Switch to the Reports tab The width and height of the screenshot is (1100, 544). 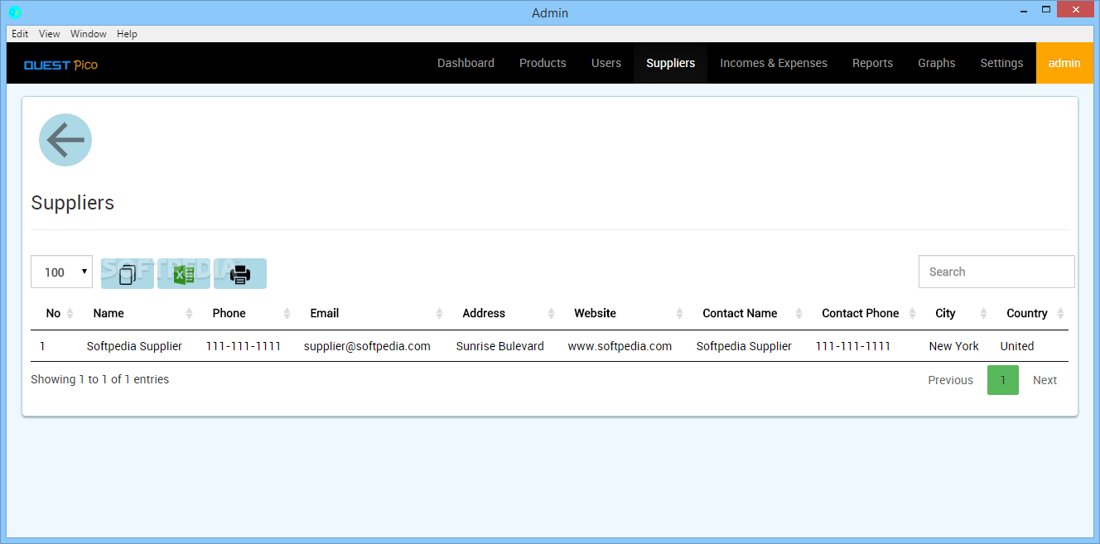872,63
